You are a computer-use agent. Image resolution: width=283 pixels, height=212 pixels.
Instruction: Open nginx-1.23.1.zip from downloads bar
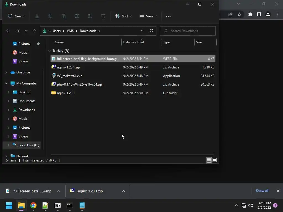point(90,191)
